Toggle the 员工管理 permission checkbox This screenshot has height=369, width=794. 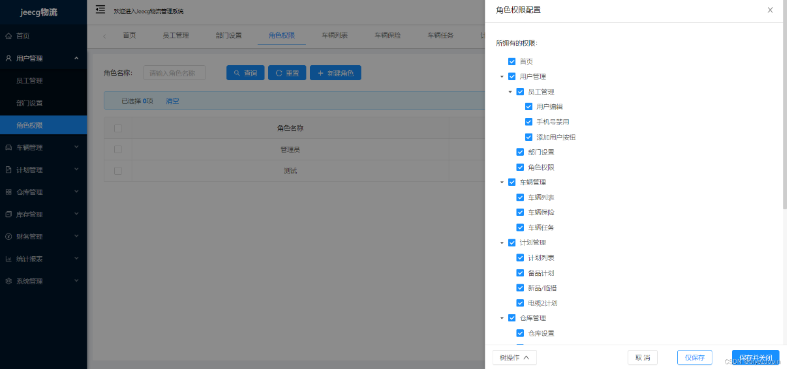[x=521, y=92]
